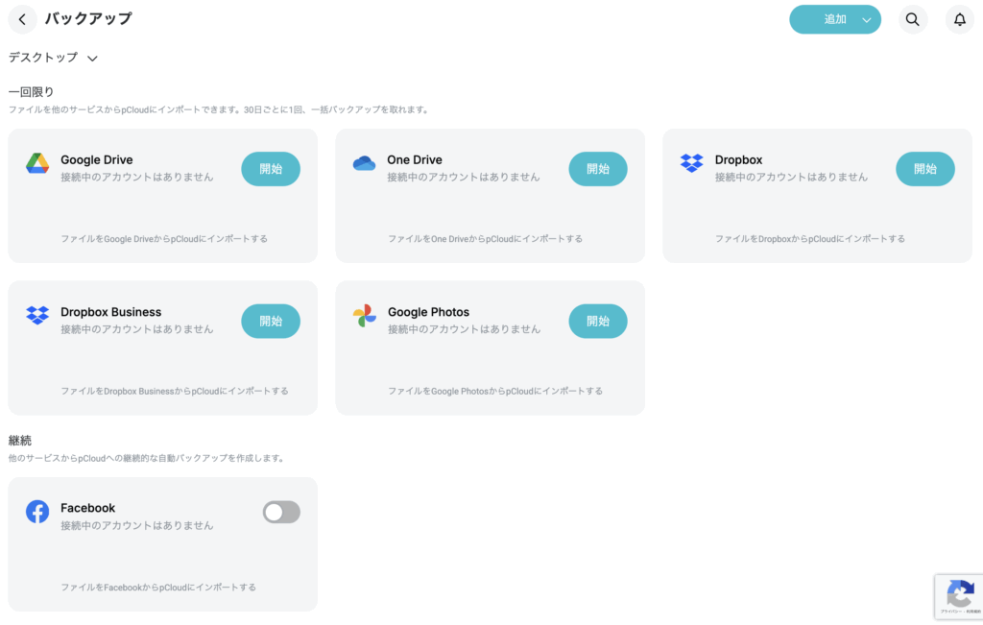Click the Google Drive logo icon

[37, 163]
